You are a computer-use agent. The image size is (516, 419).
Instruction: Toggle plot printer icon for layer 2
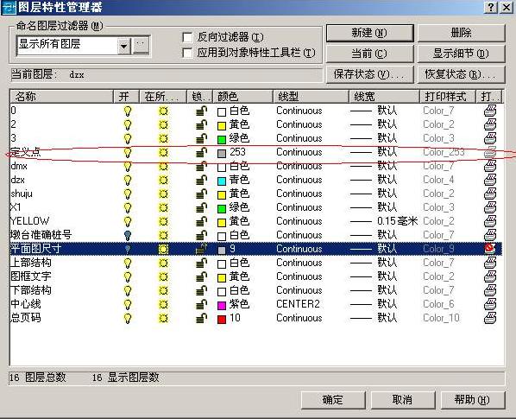[490, 125]
